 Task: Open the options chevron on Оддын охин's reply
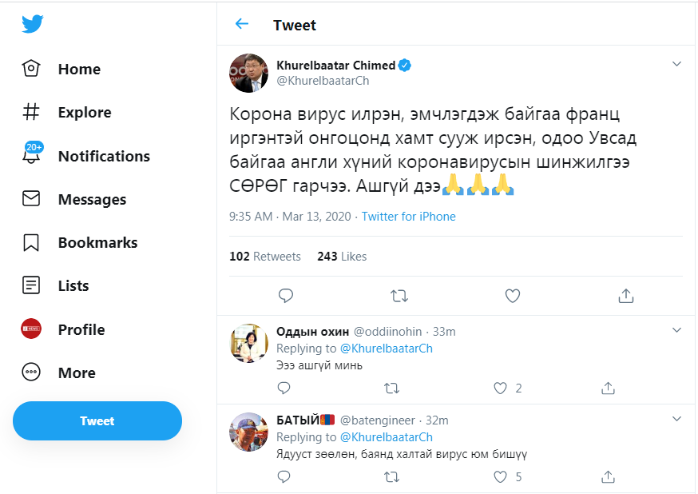pyautogui.click(x=676, y=329)
